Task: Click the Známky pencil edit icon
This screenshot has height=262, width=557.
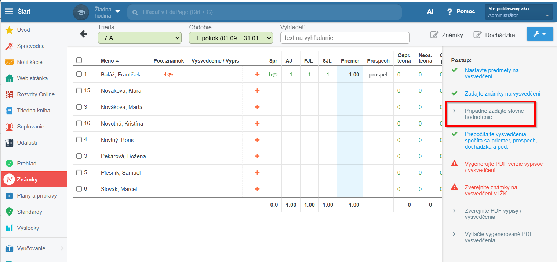Action: tap(434, 35)
